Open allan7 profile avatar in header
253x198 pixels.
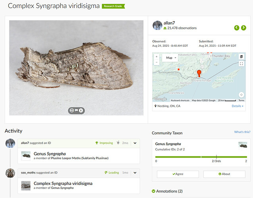(157, 25)
